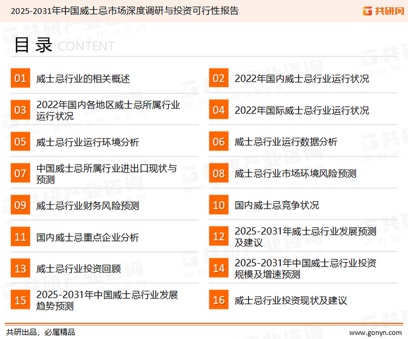The height and width of the screenshot is (339, 408).
Task: Open 威士忌行业投资现状及建议 chapter
Action: (x=290, y=300)
